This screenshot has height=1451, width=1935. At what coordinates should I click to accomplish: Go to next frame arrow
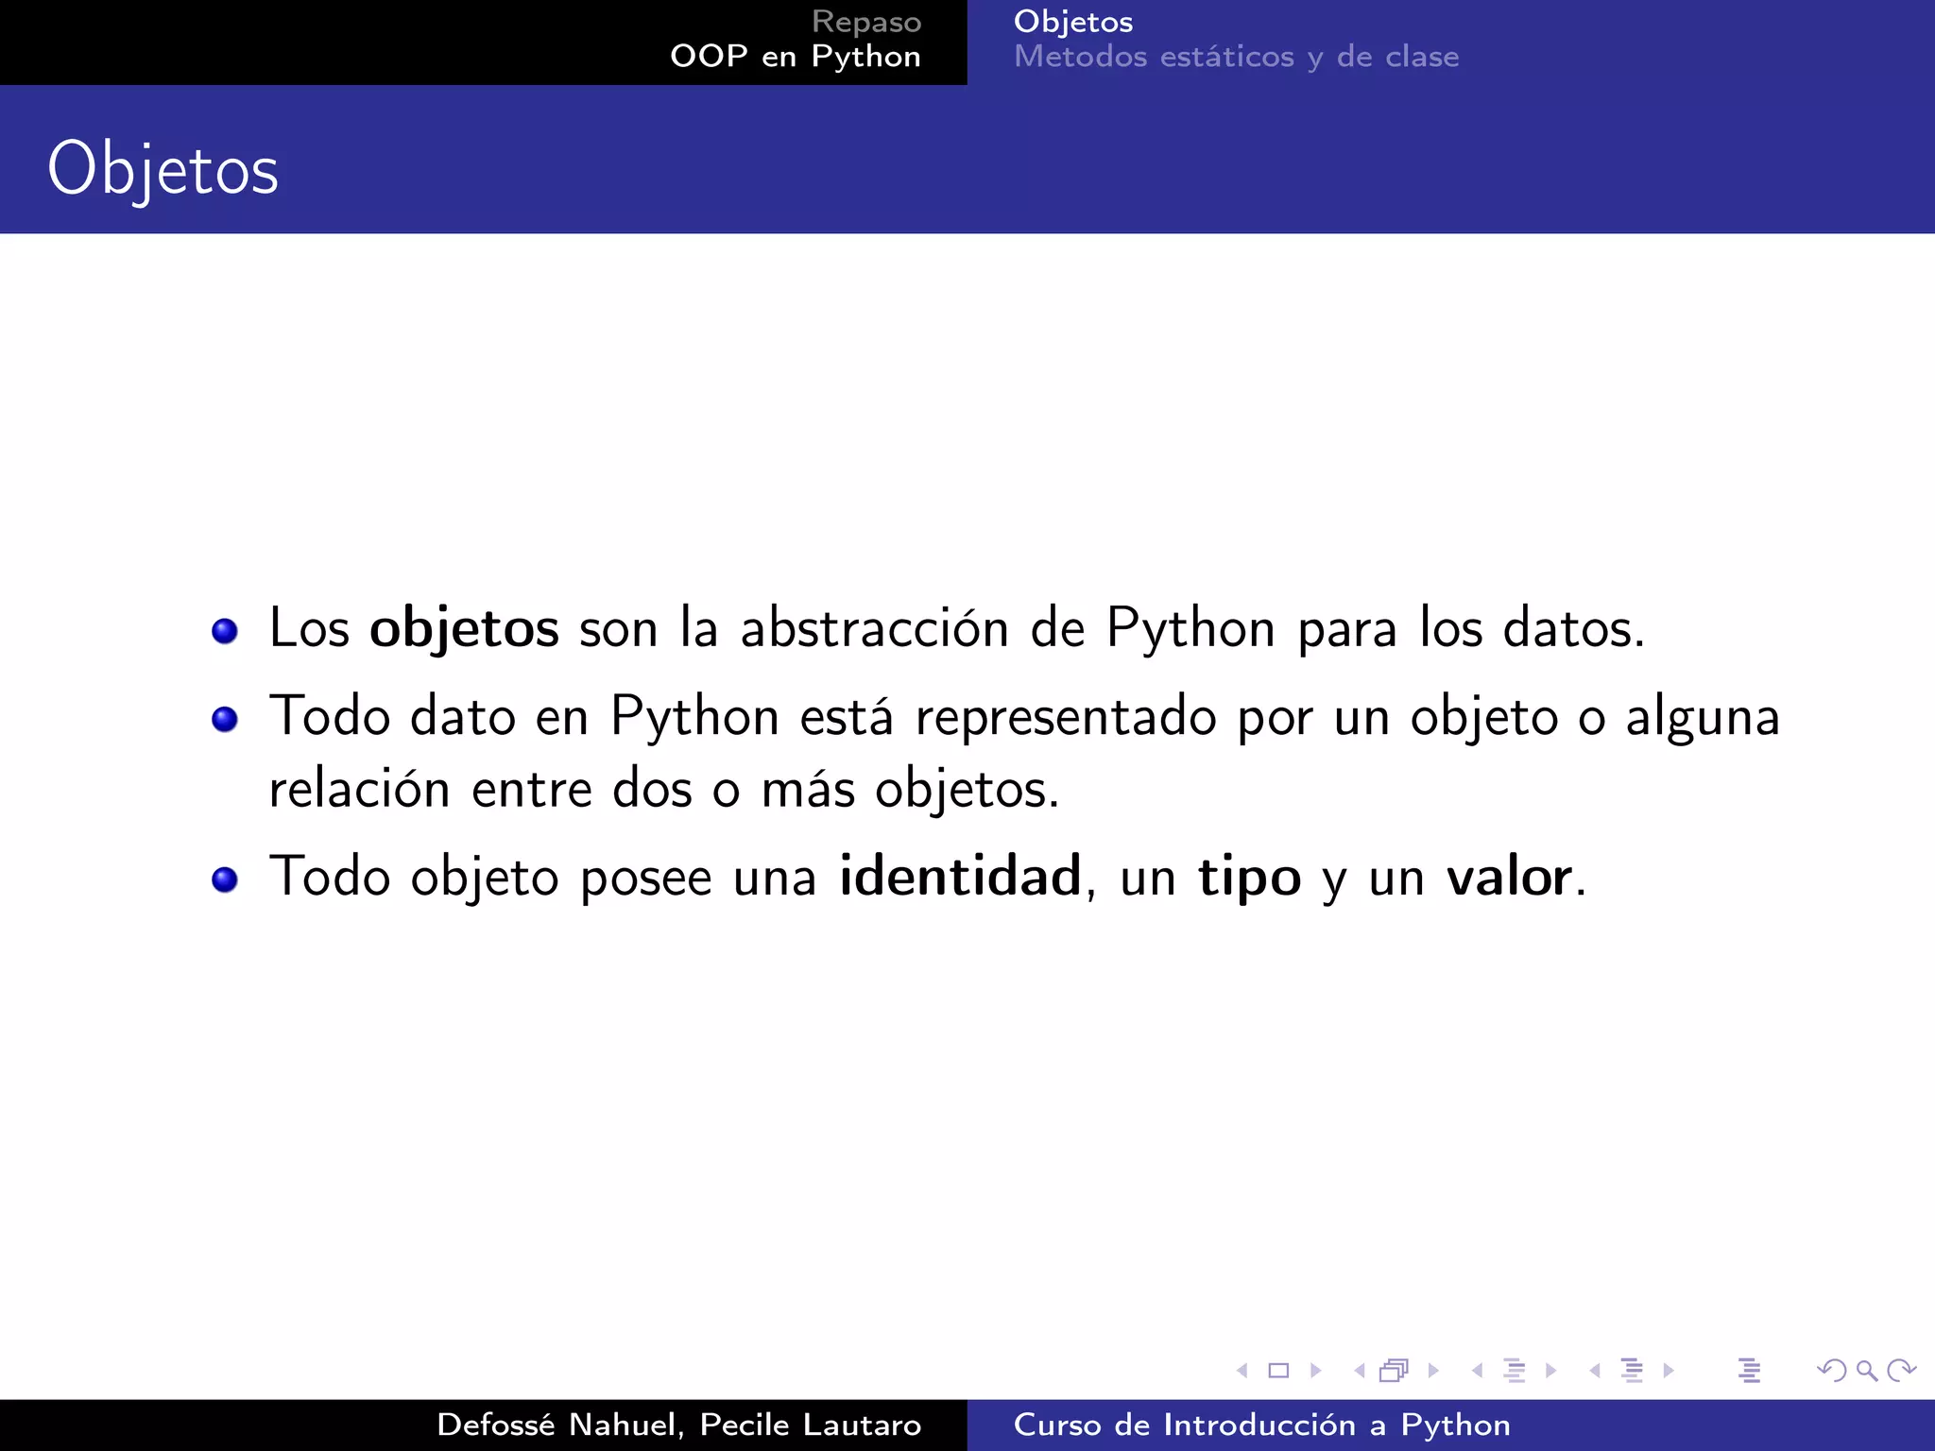click(1433, 1370)
